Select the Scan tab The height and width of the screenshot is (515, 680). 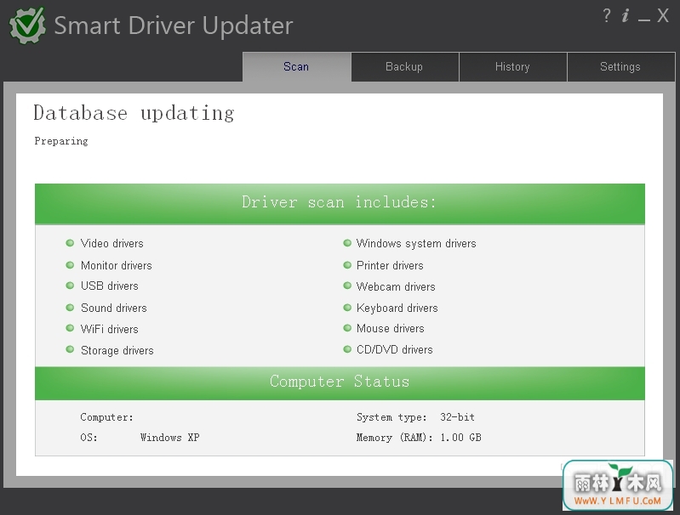tap(297, 66)
